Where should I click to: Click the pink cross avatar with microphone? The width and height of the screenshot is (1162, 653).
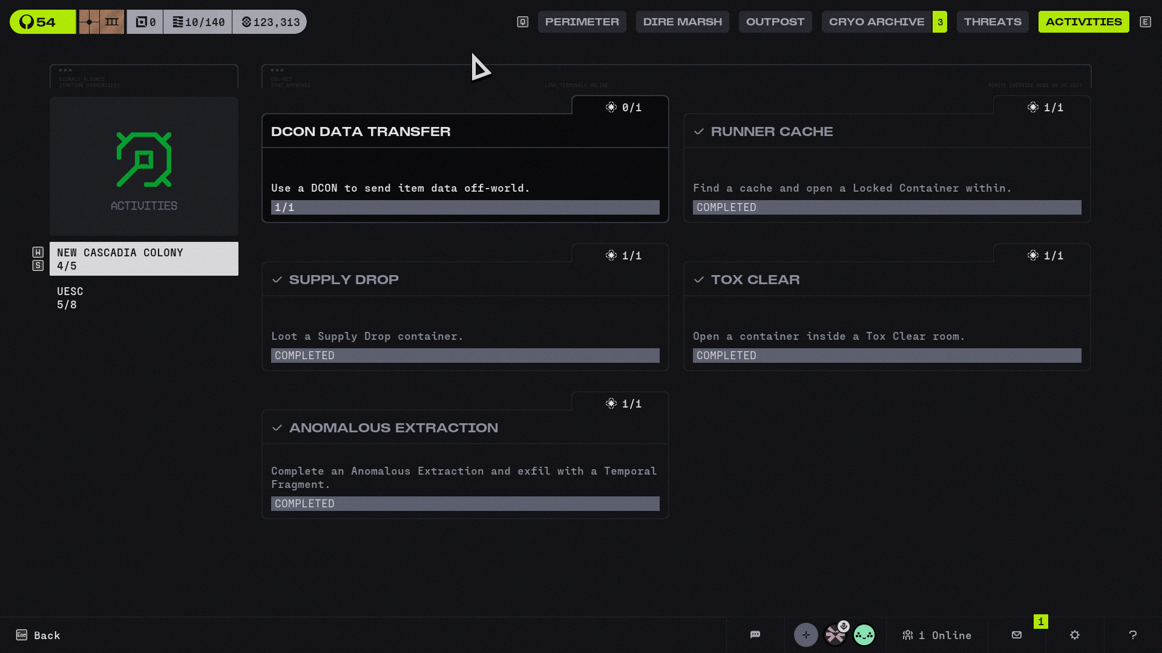pos(835,635)
